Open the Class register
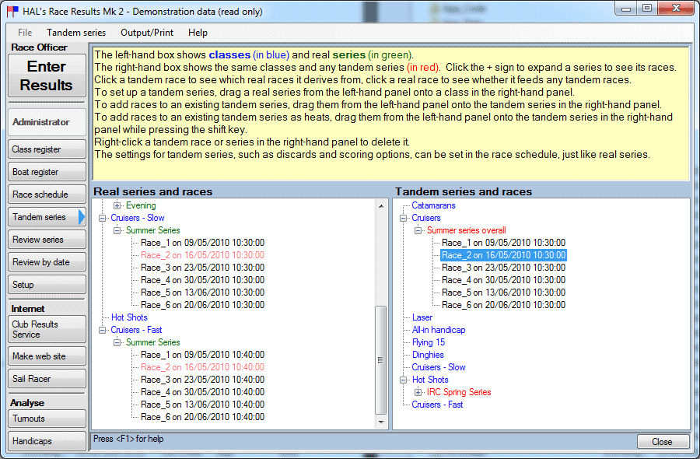Image resolution: width=700 pixels, height=459 pixels. tap(47, 149)
